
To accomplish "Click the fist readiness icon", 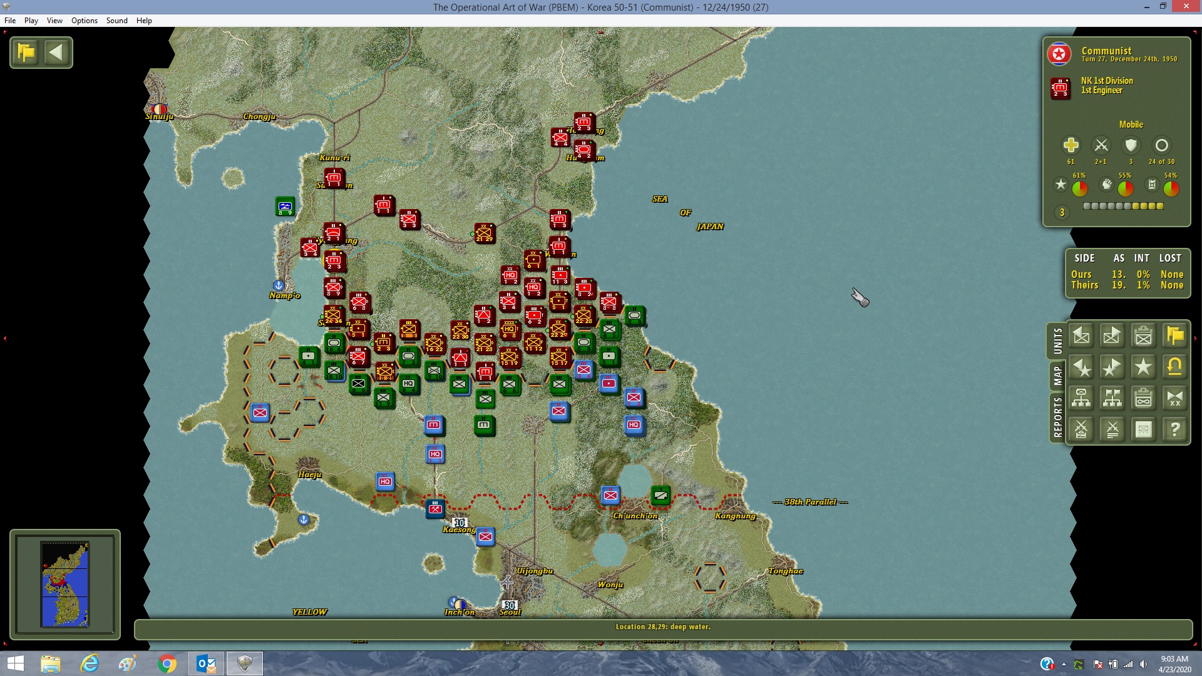I will (x=1107, y=184).
